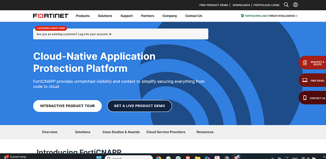The width and height of the screenshot is (326, 159).
Task: Open the Windows Start button
Action: [x=99, y=157]
